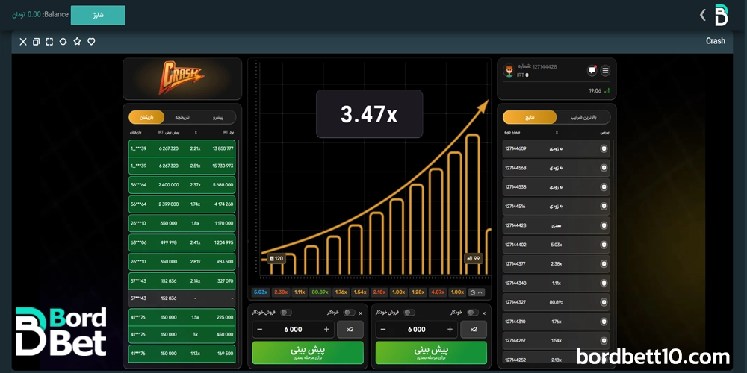Toggle auto bet switch in right bet panel

click(472, 313)
